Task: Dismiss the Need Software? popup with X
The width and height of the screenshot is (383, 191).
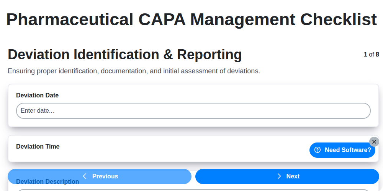Action: (374, 142)
